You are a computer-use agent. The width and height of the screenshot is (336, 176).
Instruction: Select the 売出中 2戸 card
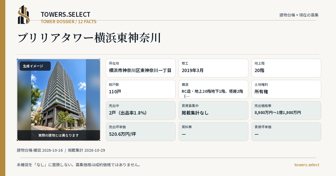[141, 110]
